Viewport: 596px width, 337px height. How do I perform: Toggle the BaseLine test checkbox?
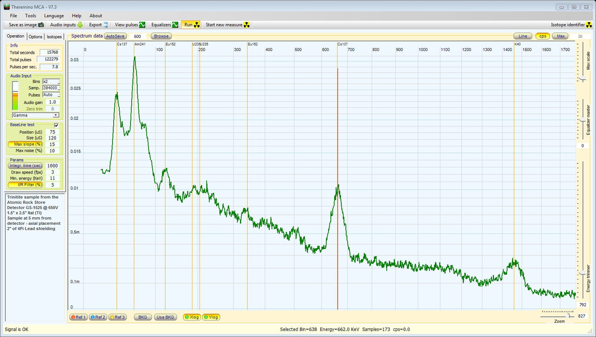coord(56,125)
